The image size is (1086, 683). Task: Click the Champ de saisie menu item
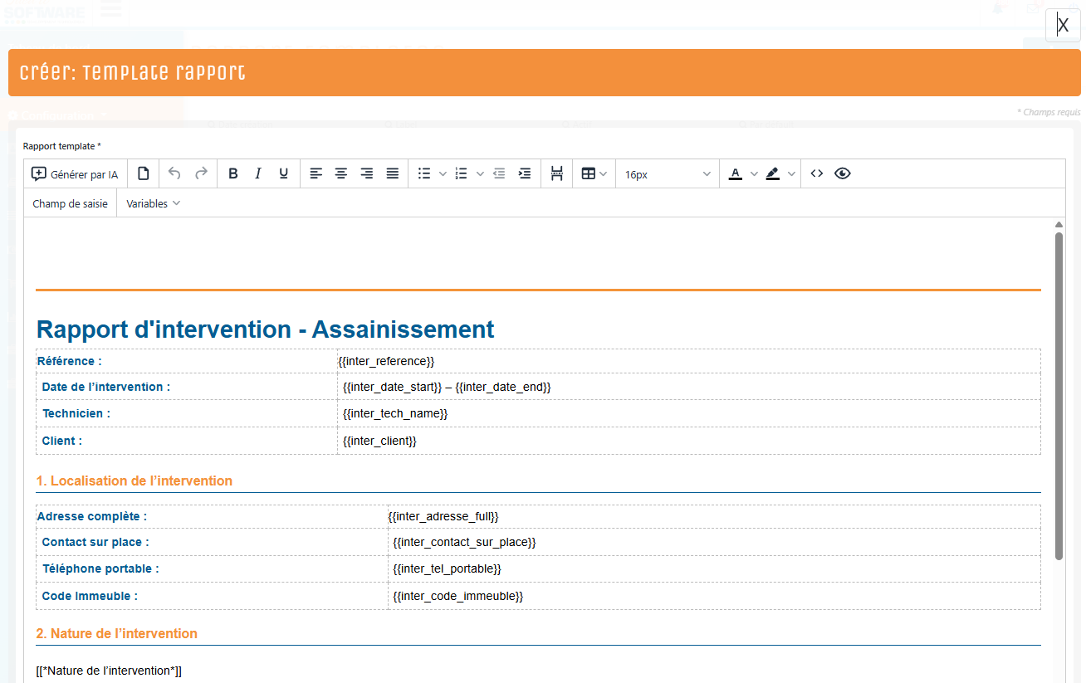[71, 203]
